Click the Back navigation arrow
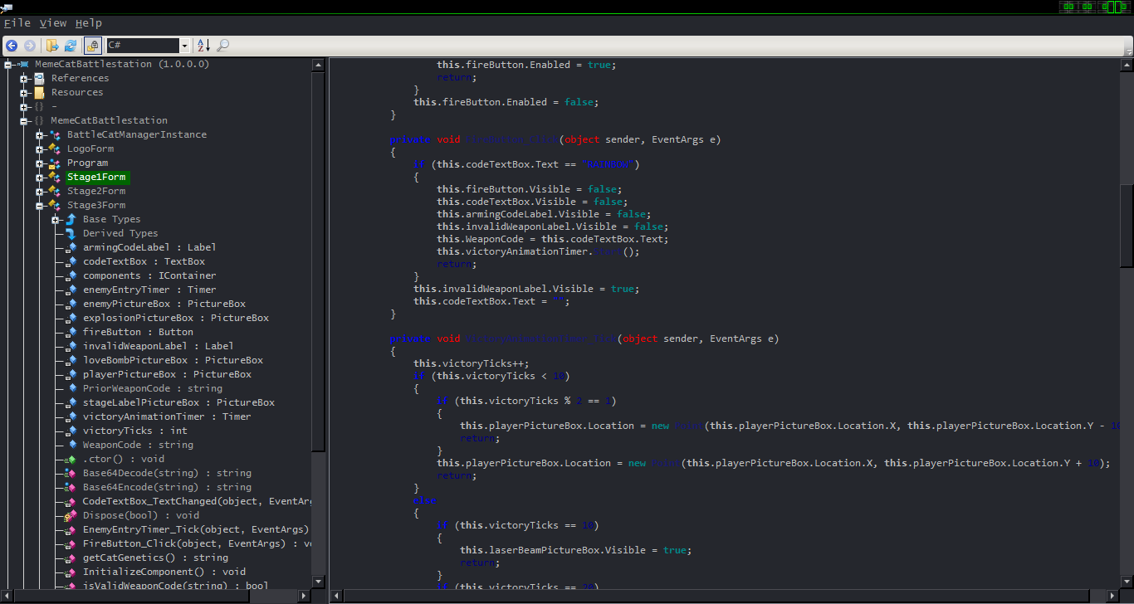Image resolution: width=1134 pixels, height=604 pixels. click(12, 46)
